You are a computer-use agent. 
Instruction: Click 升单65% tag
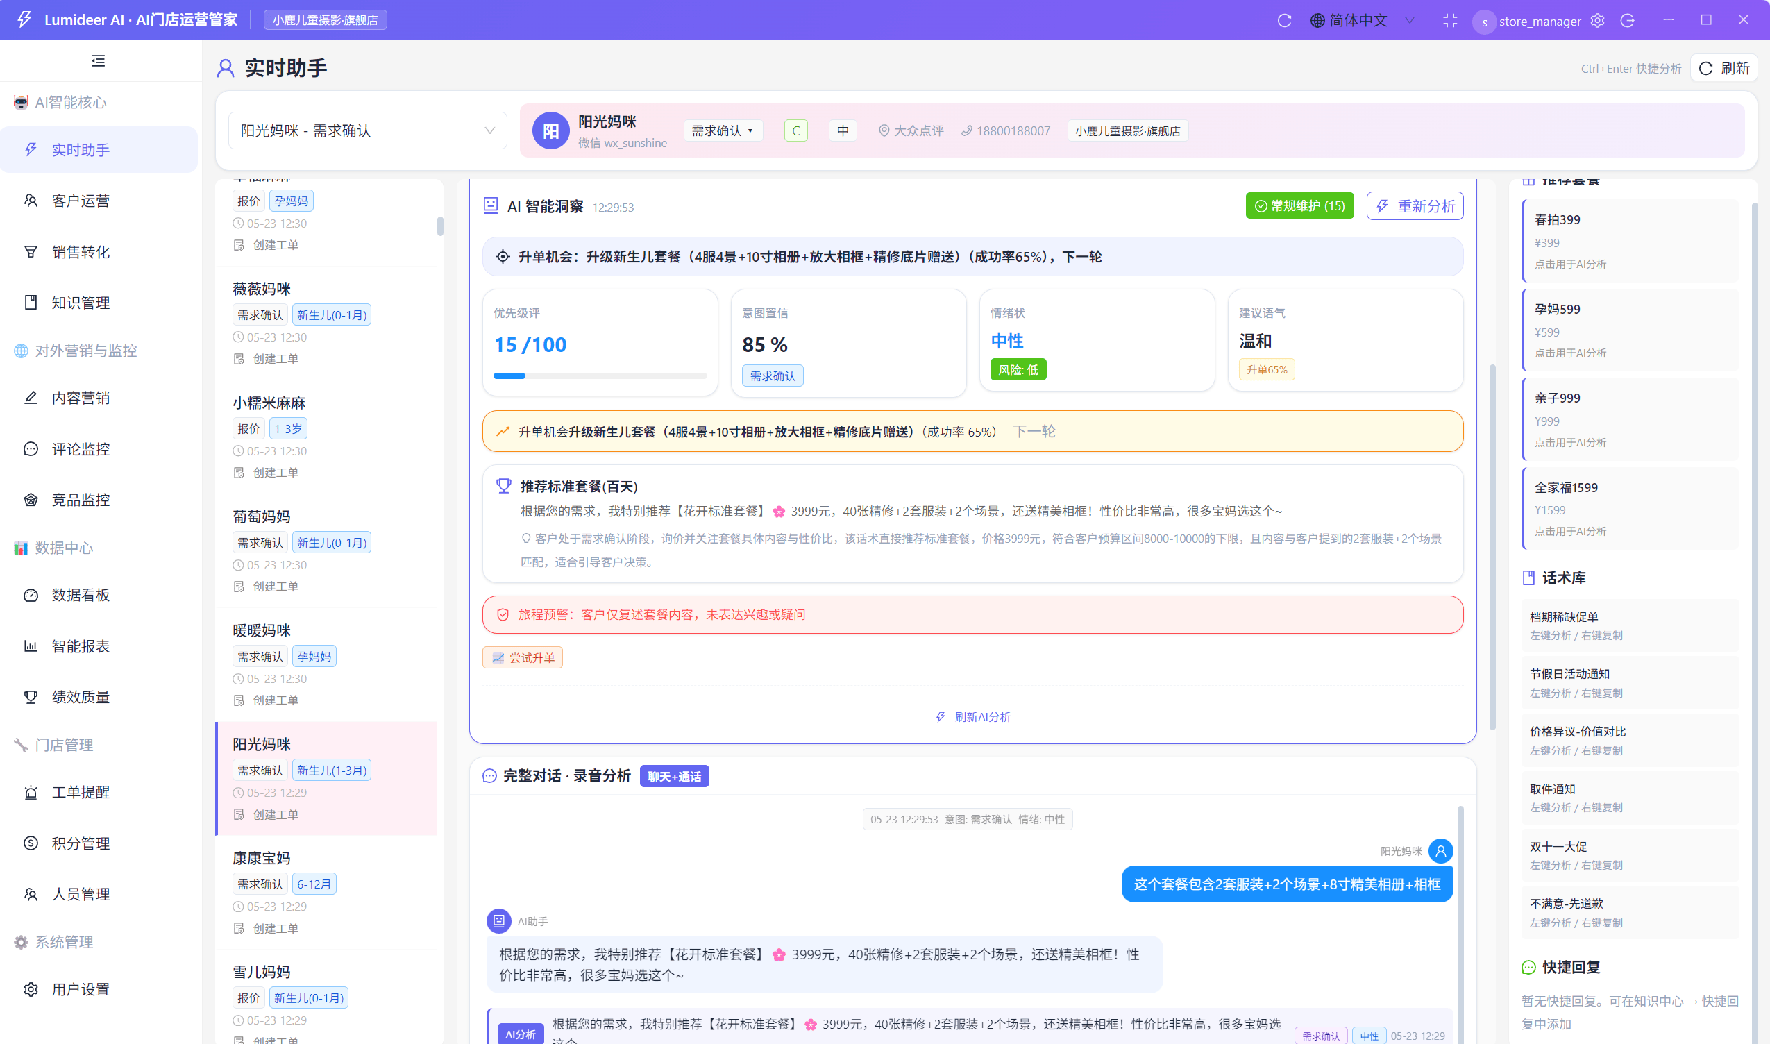(1266, 369)
